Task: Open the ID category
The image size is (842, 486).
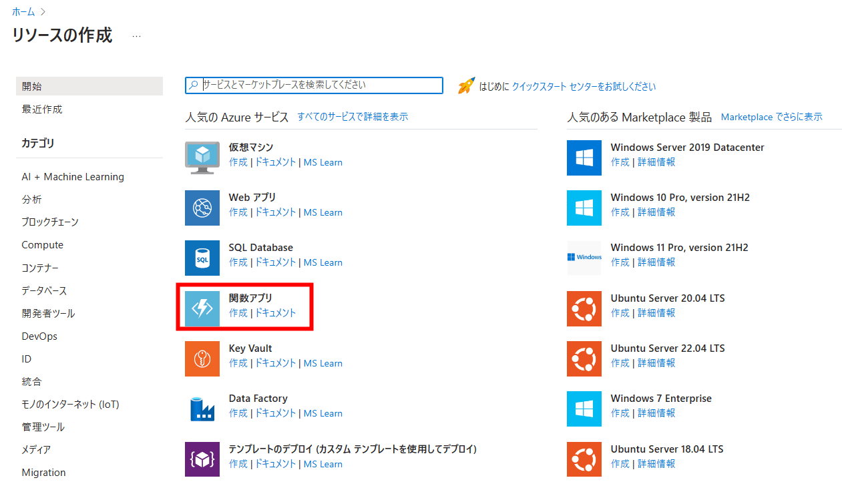Action: [x=27, y=358]
